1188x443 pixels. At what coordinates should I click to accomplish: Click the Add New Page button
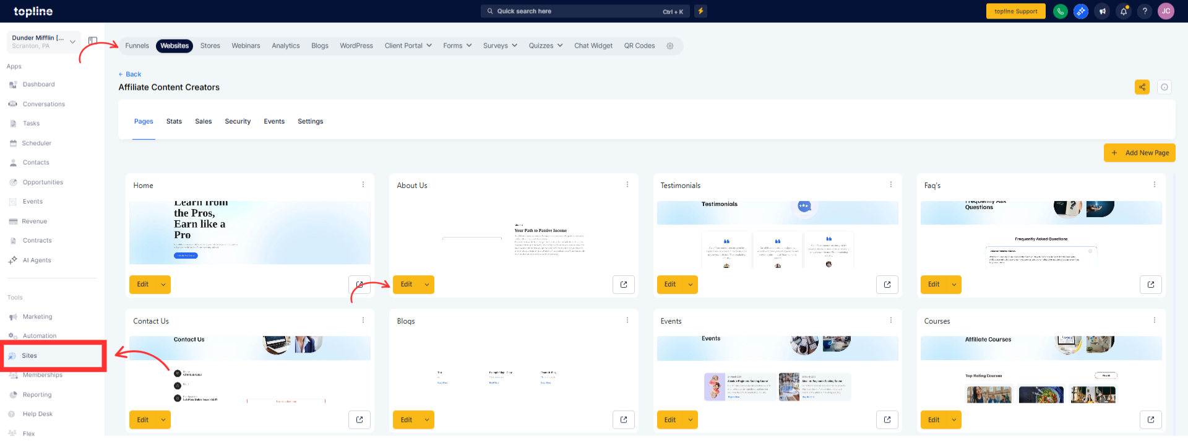tap(1140, 153)
